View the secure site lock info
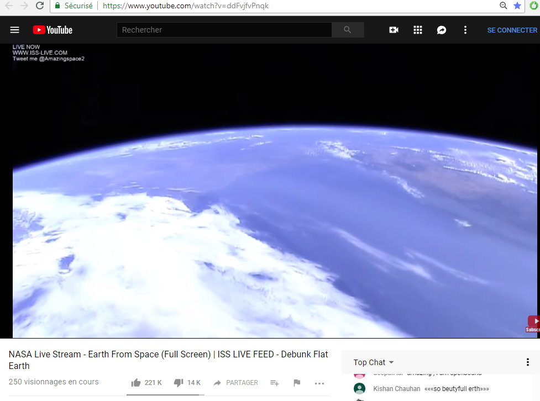Screen dimensions: 540x401 coord(57,6)
